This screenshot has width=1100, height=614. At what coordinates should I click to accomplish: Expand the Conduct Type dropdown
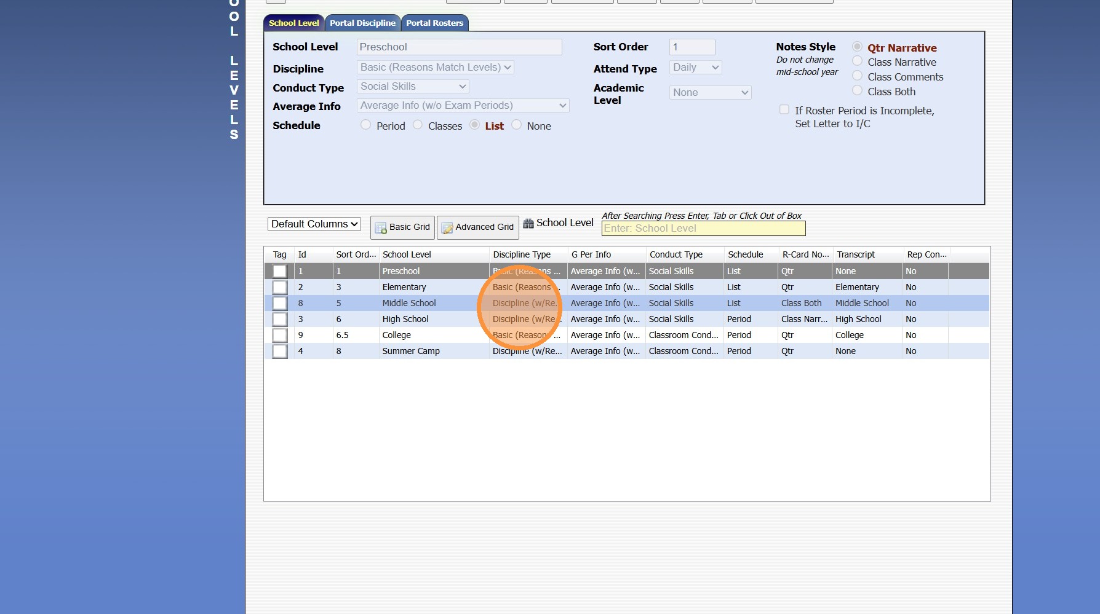413,87
